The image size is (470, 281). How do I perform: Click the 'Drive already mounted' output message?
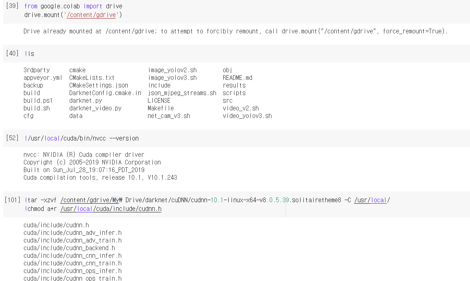[236, 31]
